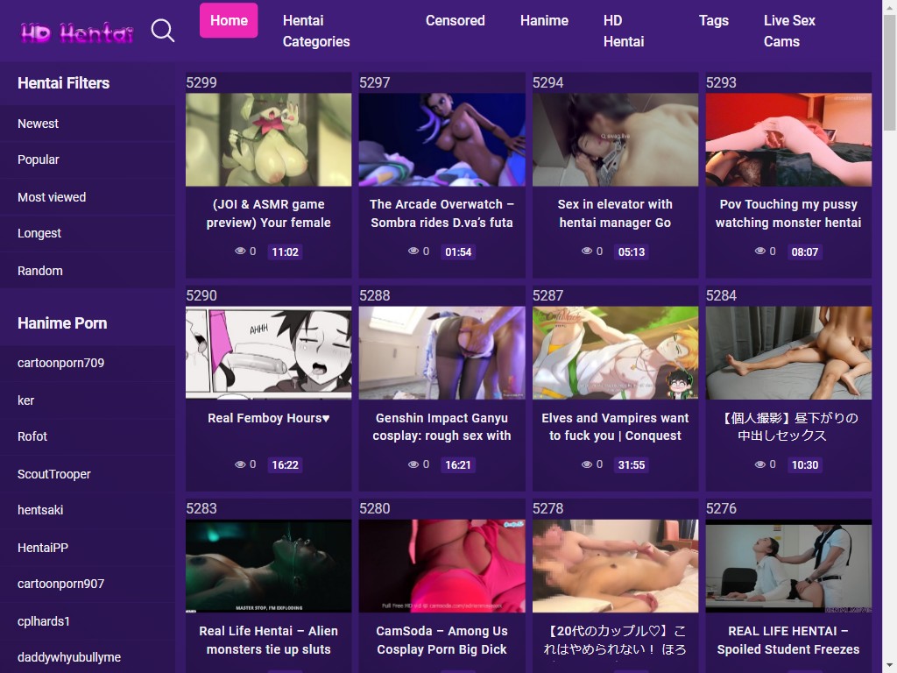The height and width of the screenshot is (673, 897).
Task: Click the eye views icon under video 5290
Action: point(240,464)
